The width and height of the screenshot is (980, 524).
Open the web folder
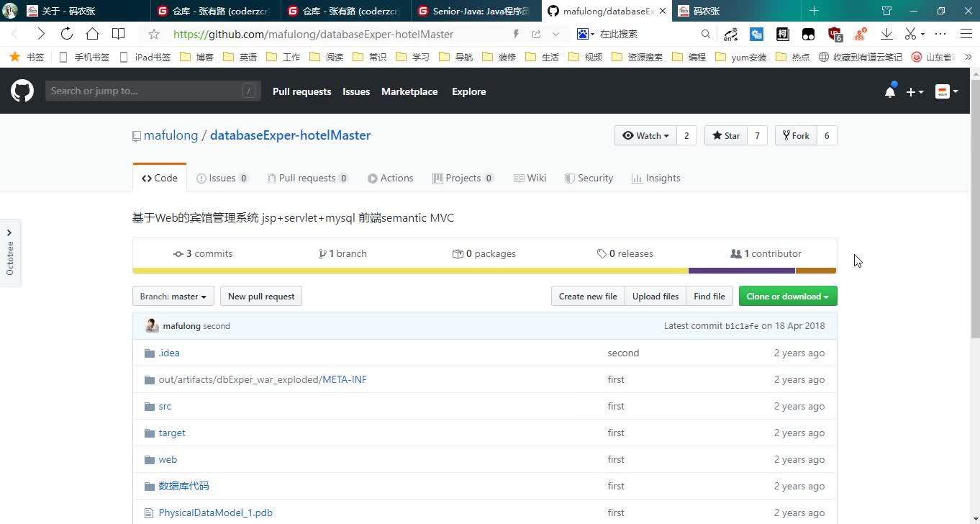point(168,459)
